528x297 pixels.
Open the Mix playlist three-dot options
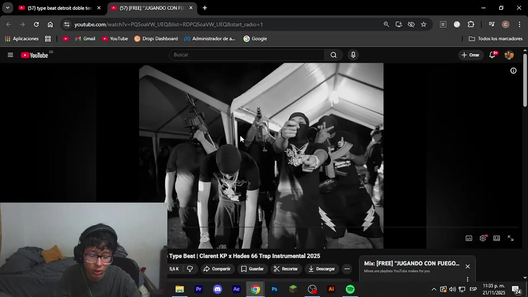(x=467, y=279)
